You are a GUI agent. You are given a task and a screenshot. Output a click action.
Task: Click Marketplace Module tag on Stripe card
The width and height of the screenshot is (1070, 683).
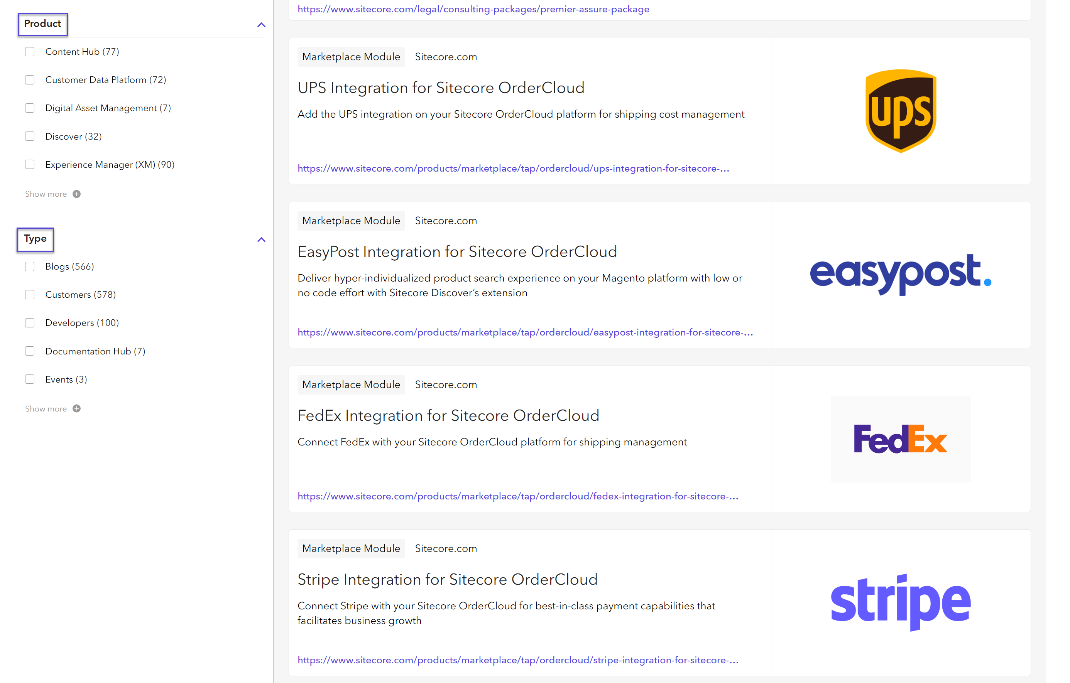coord(351,548)
